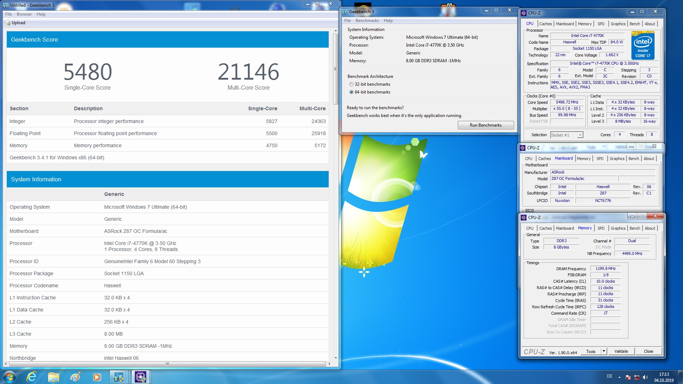683x384 pixels.
Task: Click Intel Core i7 logo in CPU-Z
Action: pos(643,45)
